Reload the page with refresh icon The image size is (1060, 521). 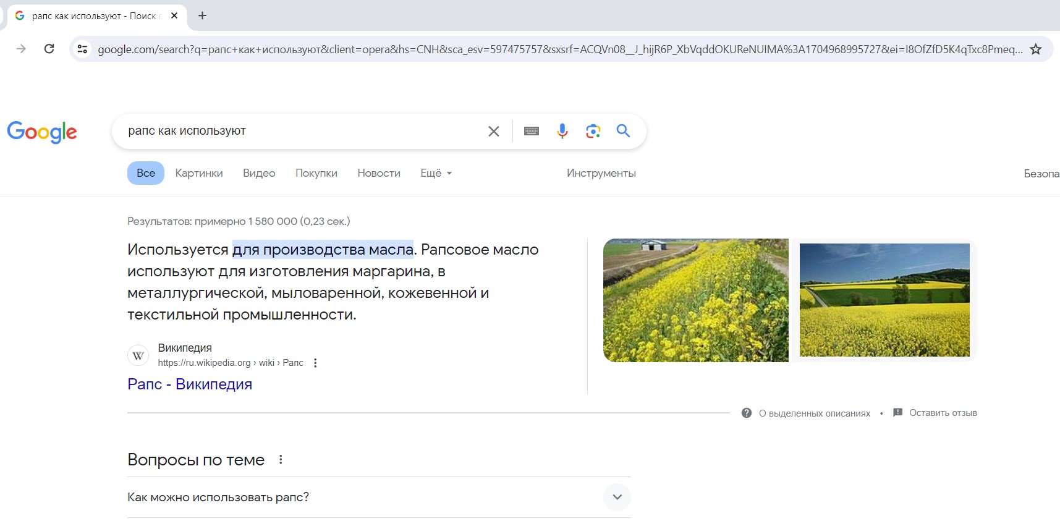(49, 49)
